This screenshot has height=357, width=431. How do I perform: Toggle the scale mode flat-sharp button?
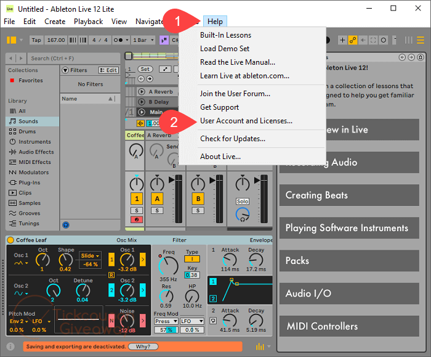[164, 40]
